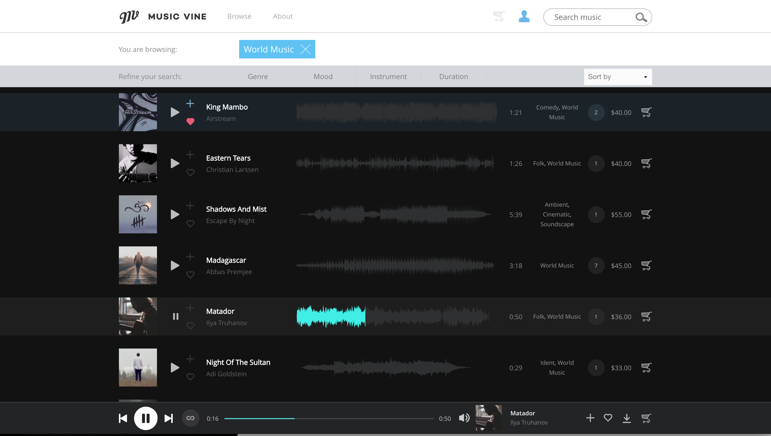Open the Browse menu
This screenshot has height=436, width=771.
click(x=239, y=16)
